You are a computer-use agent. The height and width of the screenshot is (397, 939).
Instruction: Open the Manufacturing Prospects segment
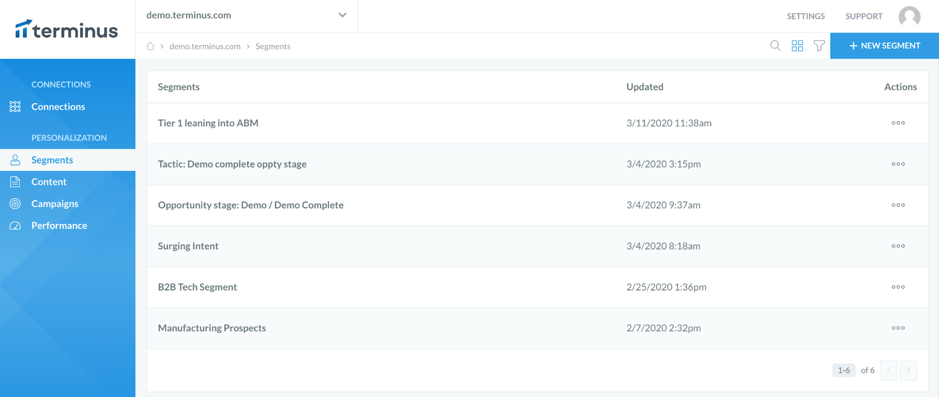pos(212,328)
